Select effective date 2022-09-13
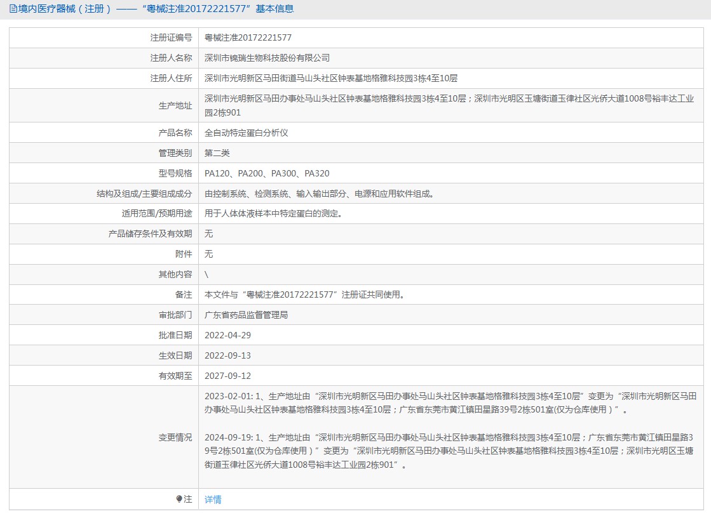Viewport: 711px width, 516px height. tap(227, 355)
